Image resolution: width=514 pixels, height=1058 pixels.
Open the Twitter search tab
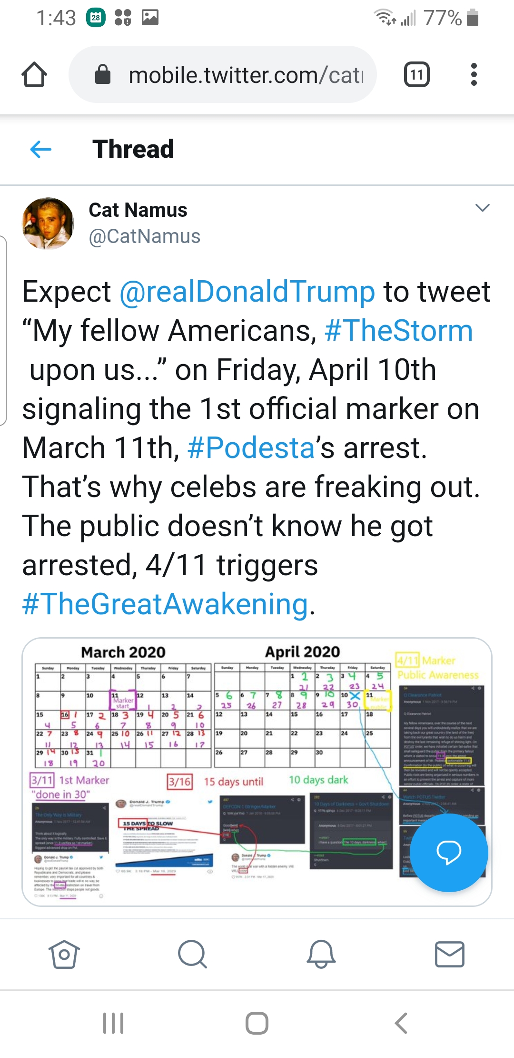coord(192,954)
